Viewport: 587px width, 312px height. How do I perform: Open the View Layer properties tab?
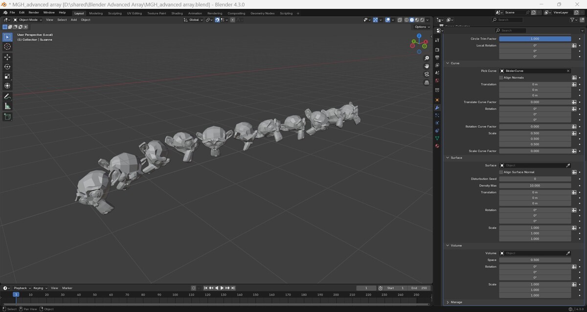coord(437,66)
